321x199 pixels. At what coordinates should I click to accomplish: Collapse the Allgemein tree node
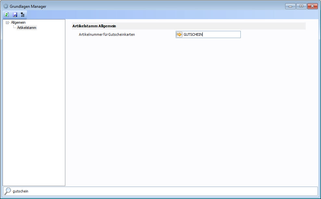[x=7, y=23]
